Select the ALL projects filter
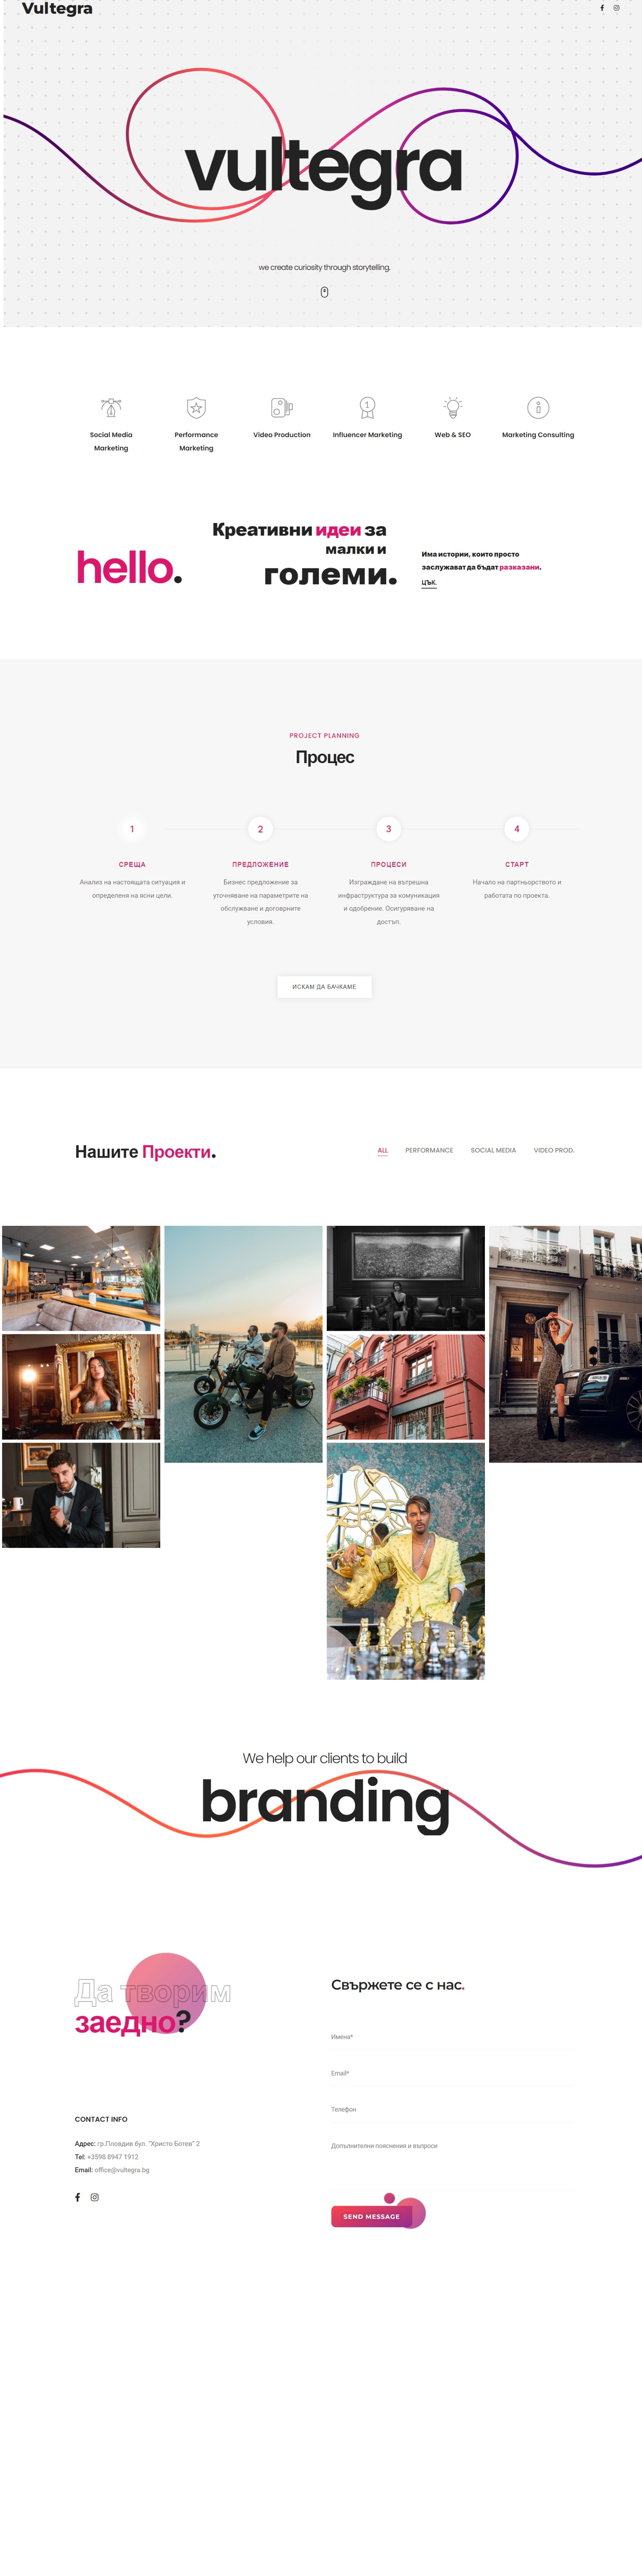The height and width of the screenshot is (2576, 642). click(382, 1150)
